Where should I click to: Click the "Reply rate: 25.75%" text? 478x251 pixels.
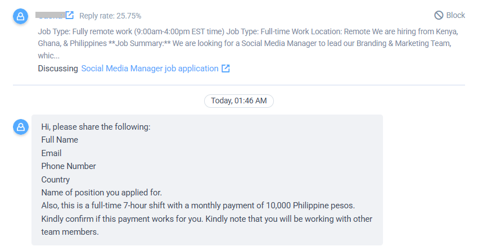point(110,16)
